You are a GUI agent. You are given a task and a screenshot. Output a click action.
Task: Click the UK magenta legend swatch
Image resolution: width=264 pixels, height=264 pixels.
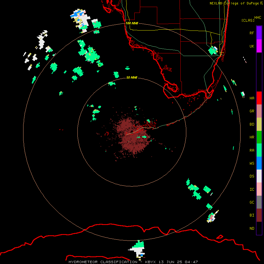click(x=259, y=46)
